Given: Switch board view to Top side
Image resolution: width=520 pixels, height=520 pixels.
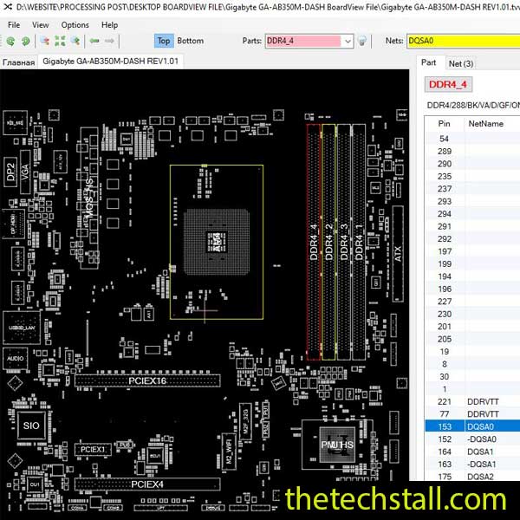Looking at the screenshot, I should (x=164, y=41).
